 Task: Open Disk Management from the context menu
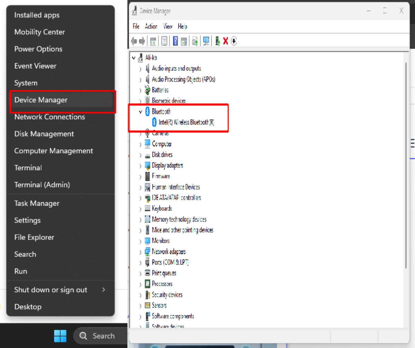click(x=61, y=134)
